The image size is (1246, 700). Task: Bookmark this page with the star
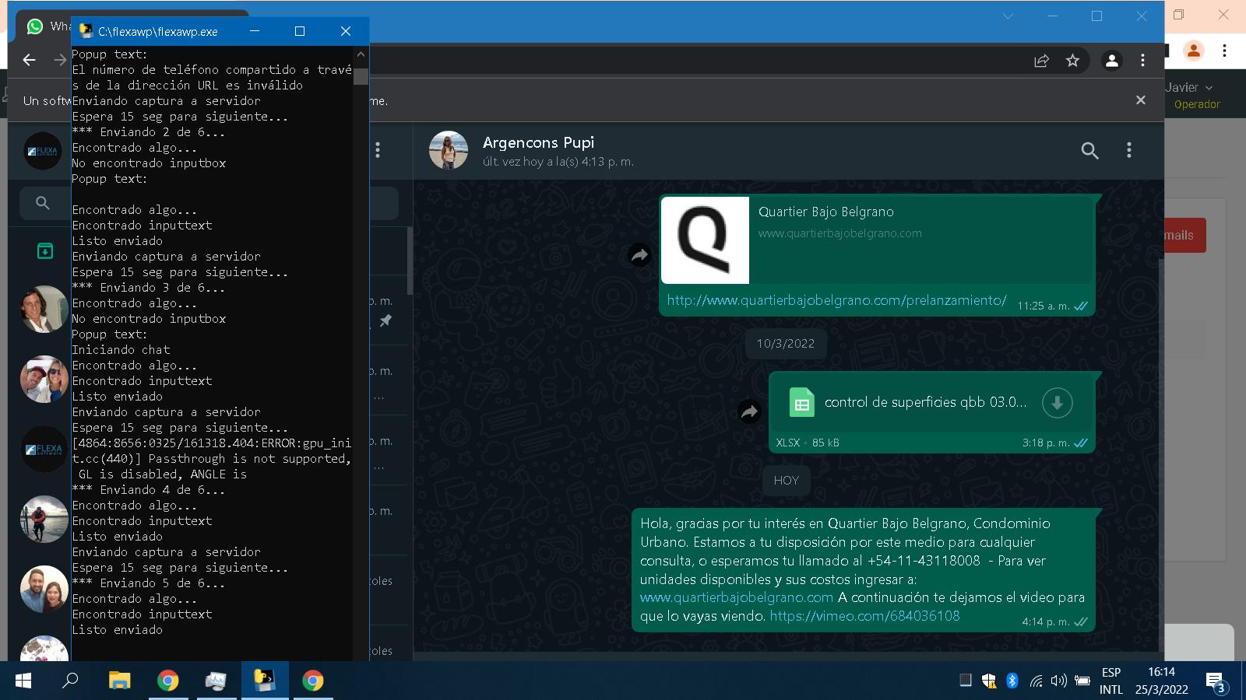pos(1072,61)
